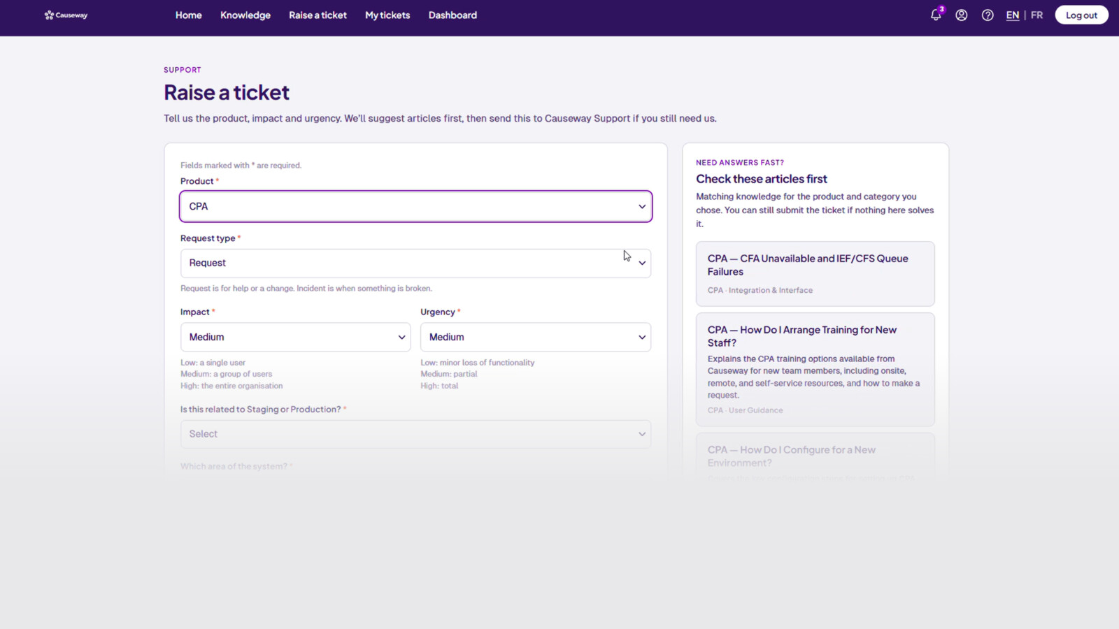Open the Knowledge menu item

(x=245, y=15)
